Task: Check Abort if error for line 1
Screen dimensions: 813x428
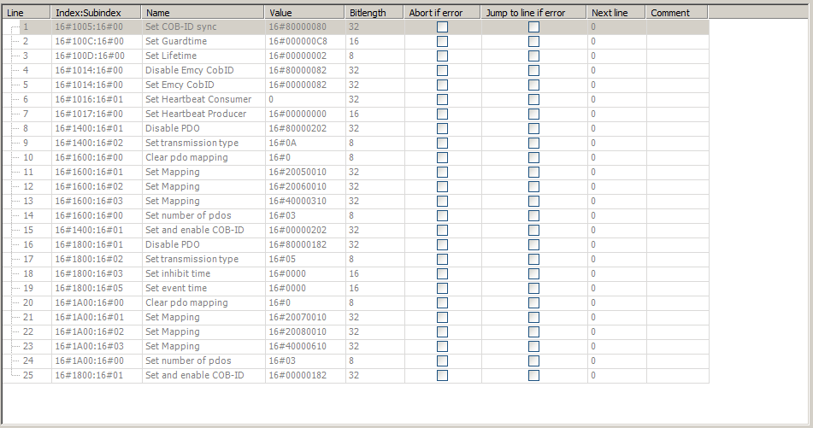Action: (442, 27)
